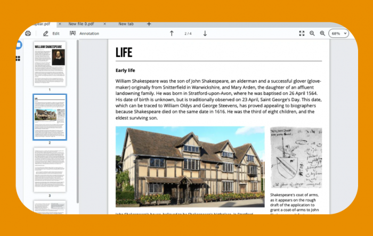Click the page number field showing 2 / 4
This screenshot has height=236, width=373.
188,34
